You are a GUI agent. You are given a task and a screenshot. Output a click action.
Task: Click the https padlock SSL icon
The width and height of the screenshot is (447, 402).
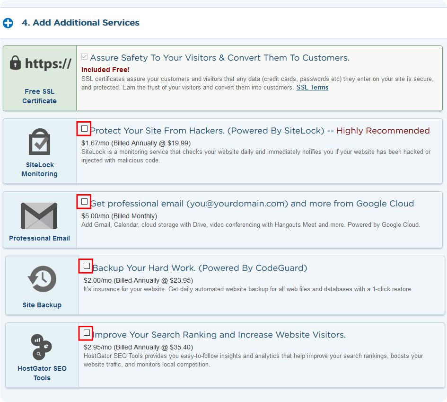click(x=41, y=63)
